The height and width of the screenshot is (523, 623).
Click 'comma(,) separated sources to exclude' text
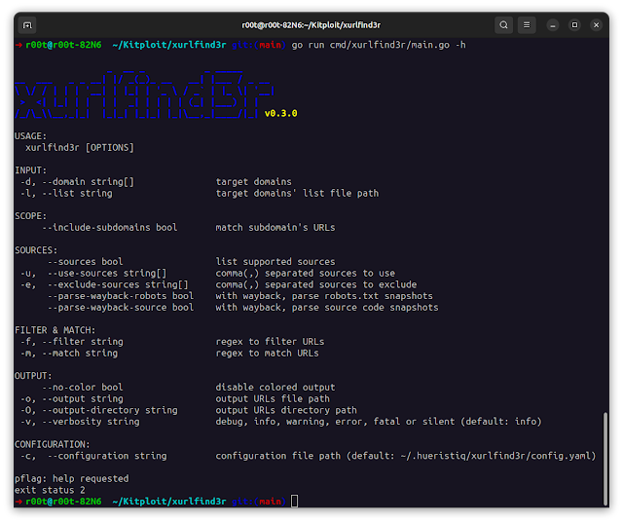[316, 285]
